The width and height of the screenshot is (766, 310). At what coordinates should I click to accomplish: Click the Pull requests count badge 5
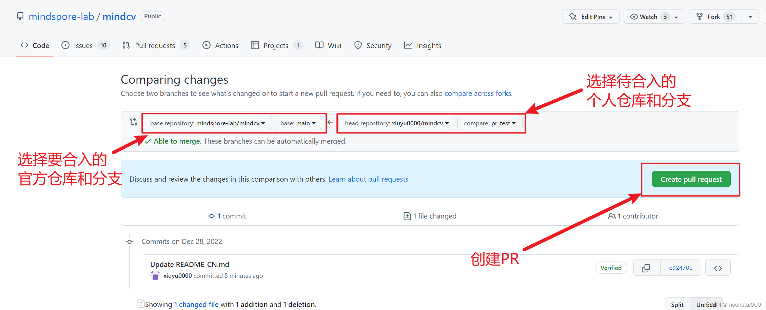[185, 45]
